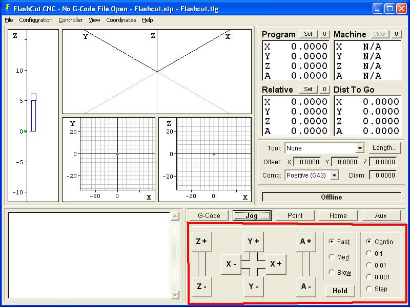Jog the A axis positive
This screenshot has height=307, width=410.
point(306,242)
